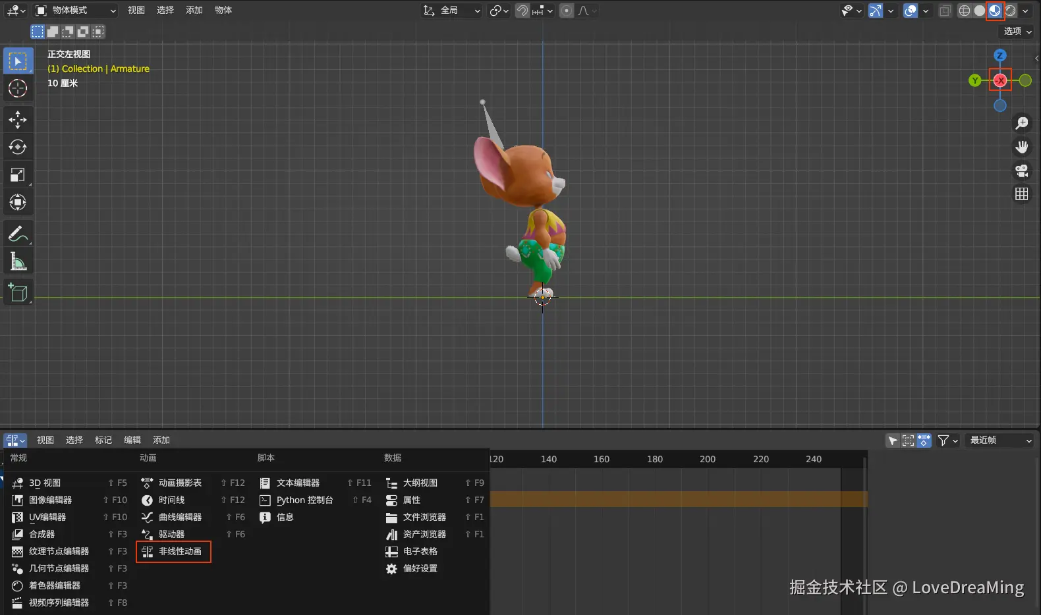Pick the Annotate pencil tool

click(18, 234)
